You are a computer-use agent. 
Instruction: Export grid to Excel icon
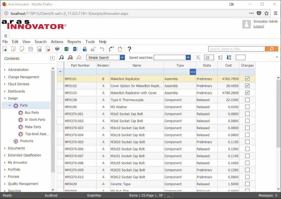click(x=67, y=49)
